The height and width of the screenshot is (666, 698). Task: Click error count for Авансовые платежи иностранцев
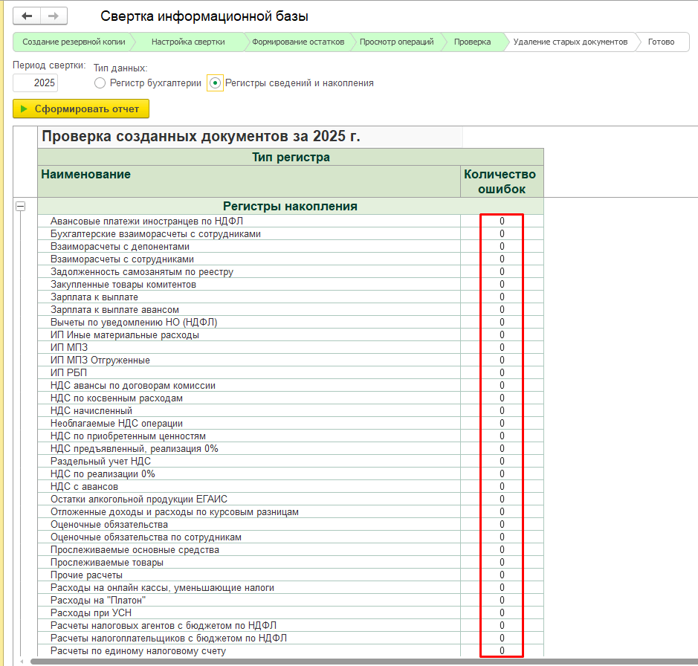(x=502, y=222)
